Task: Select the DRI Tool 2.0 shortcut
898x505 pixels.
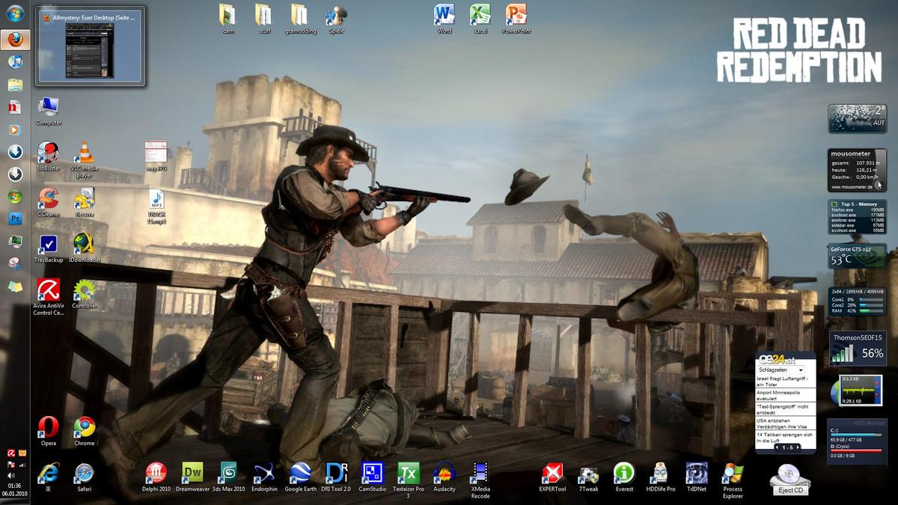Action: [x=336, y=477]
